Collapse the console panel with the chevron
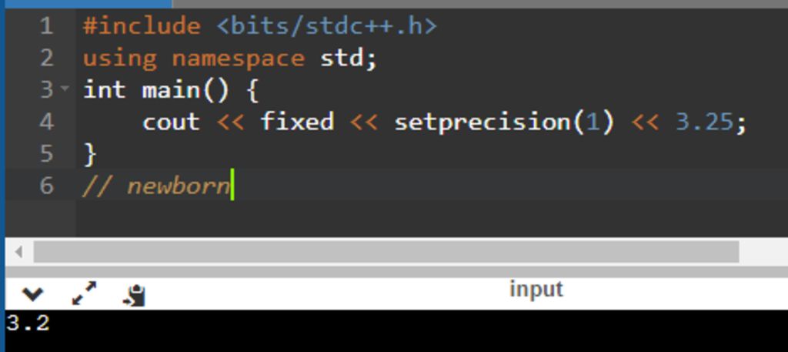The height and width of the screenshot is (352, 788). point(32,293)
